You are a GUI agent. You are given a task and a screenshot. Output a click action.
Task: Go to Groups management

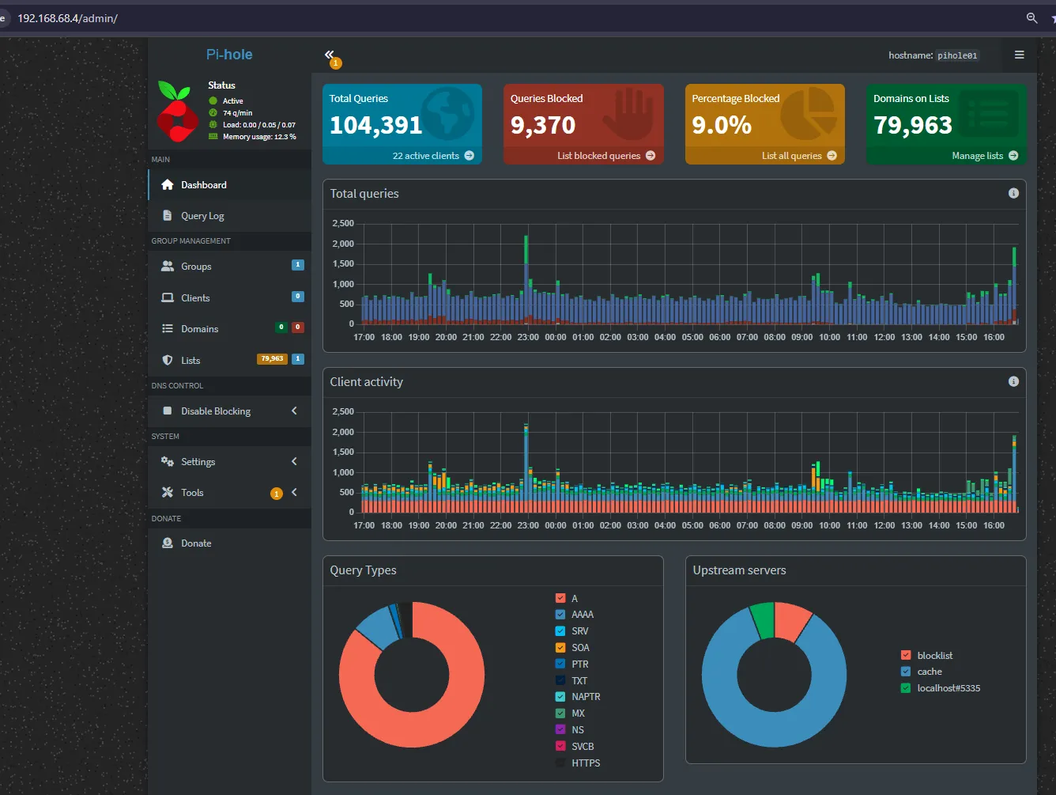[229, 267]
